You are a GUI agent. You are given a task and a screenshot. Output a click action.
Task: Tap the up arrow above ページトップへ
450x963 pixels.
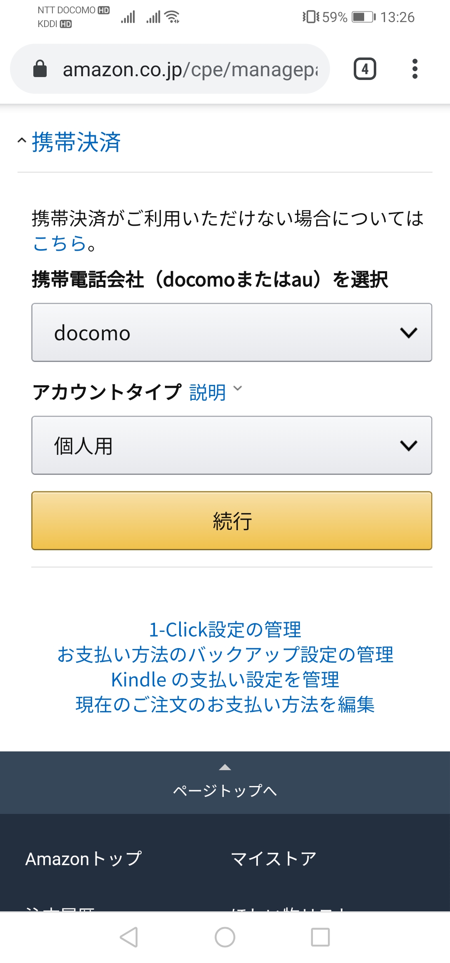coord(225,767)
